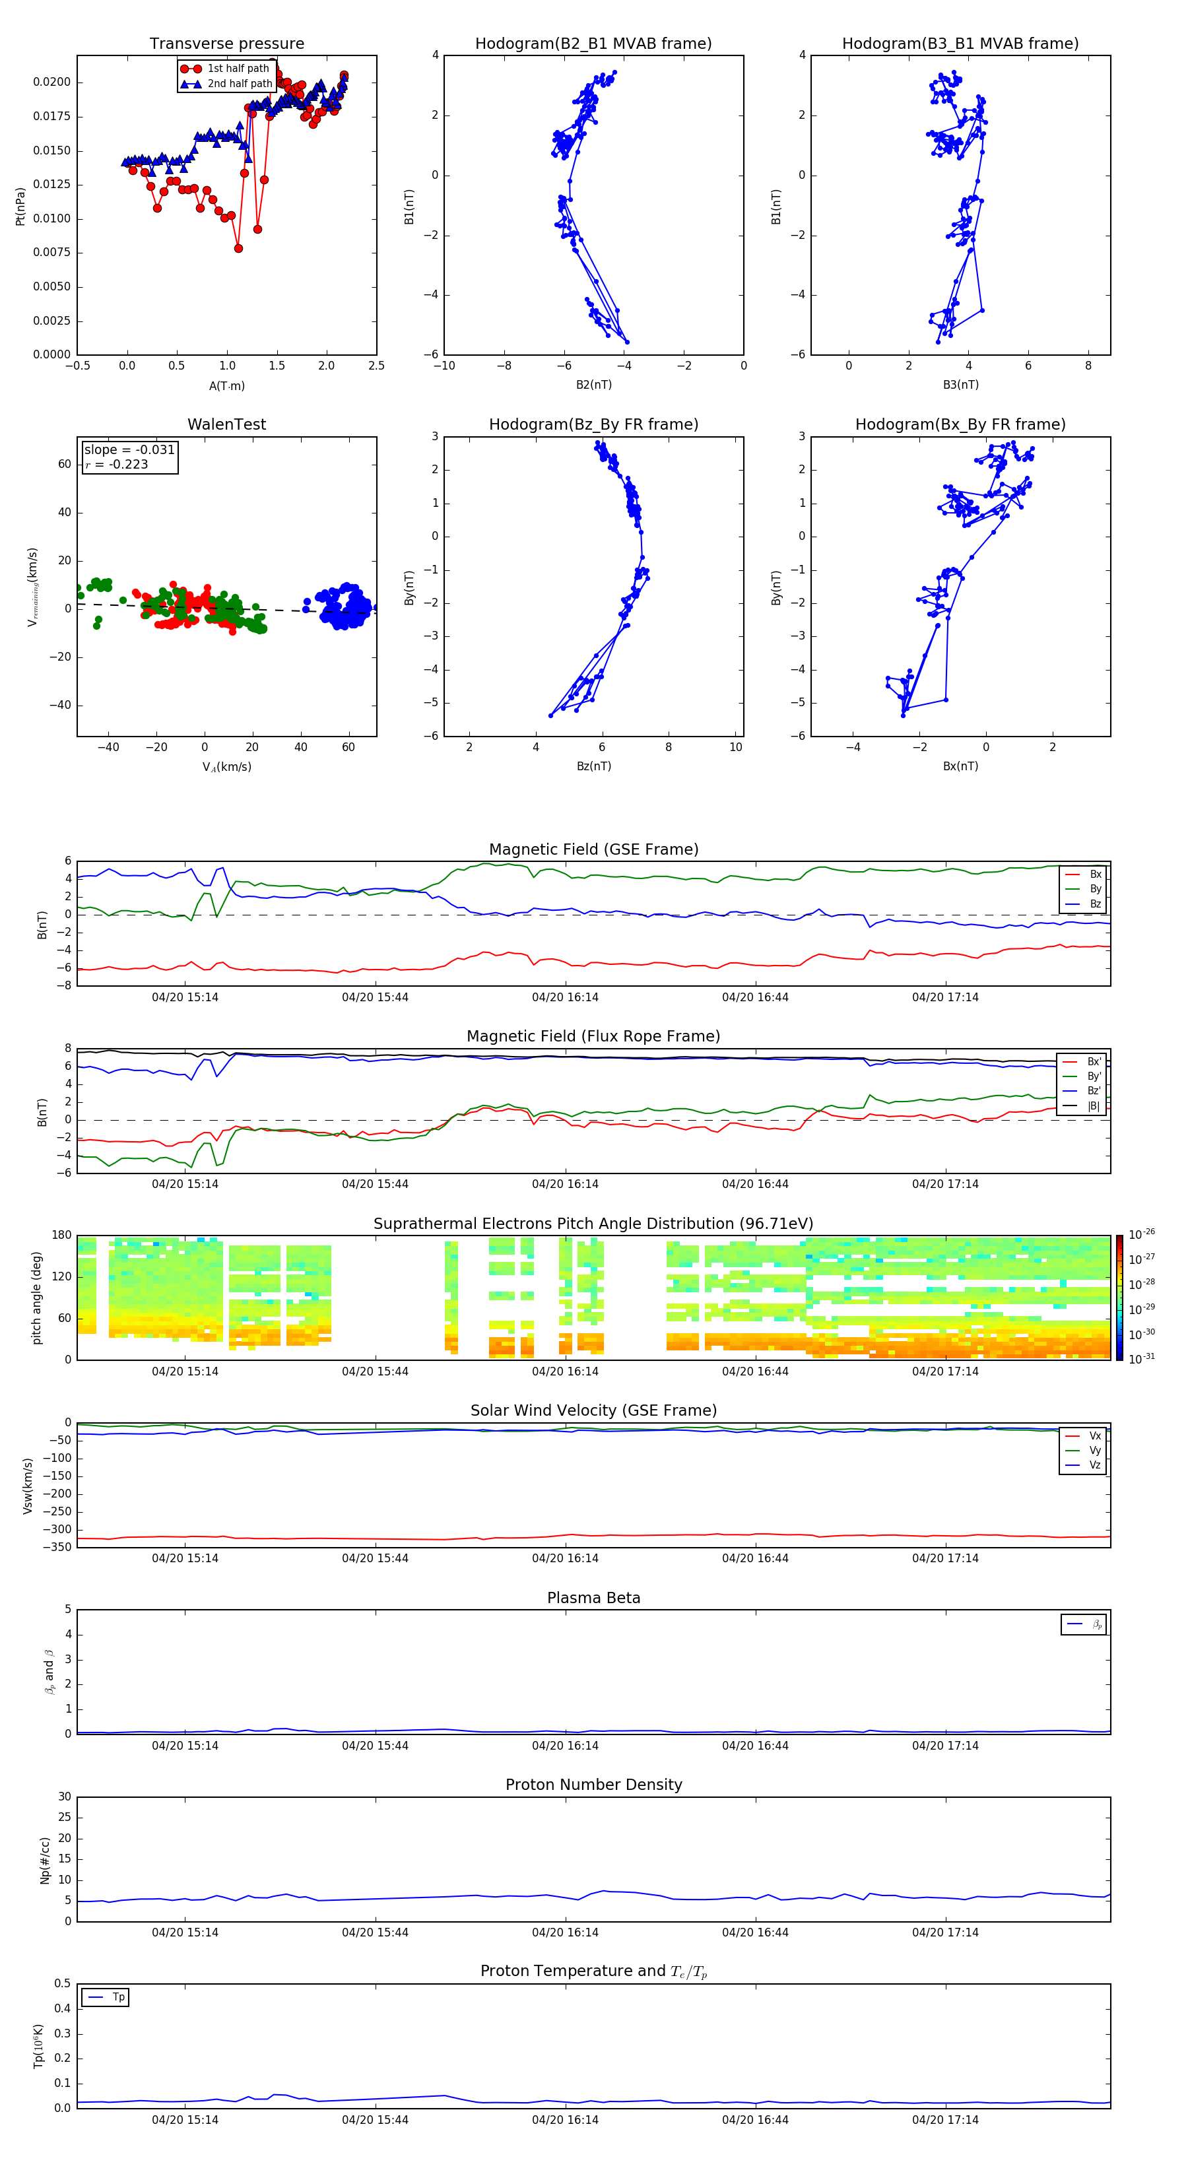Click the Bz legend entry in GSE panel

click(x=1083, y=904)
